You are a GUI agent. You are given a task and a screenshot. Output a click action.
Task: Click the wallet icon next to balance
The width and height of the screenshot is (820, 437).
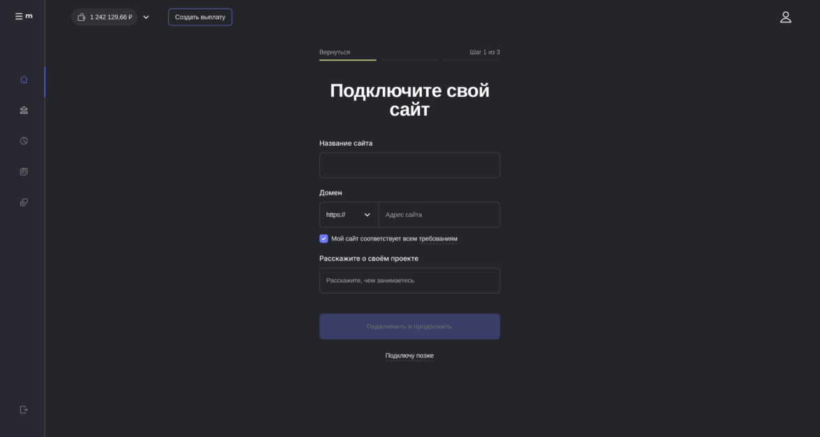pos(82,17)
